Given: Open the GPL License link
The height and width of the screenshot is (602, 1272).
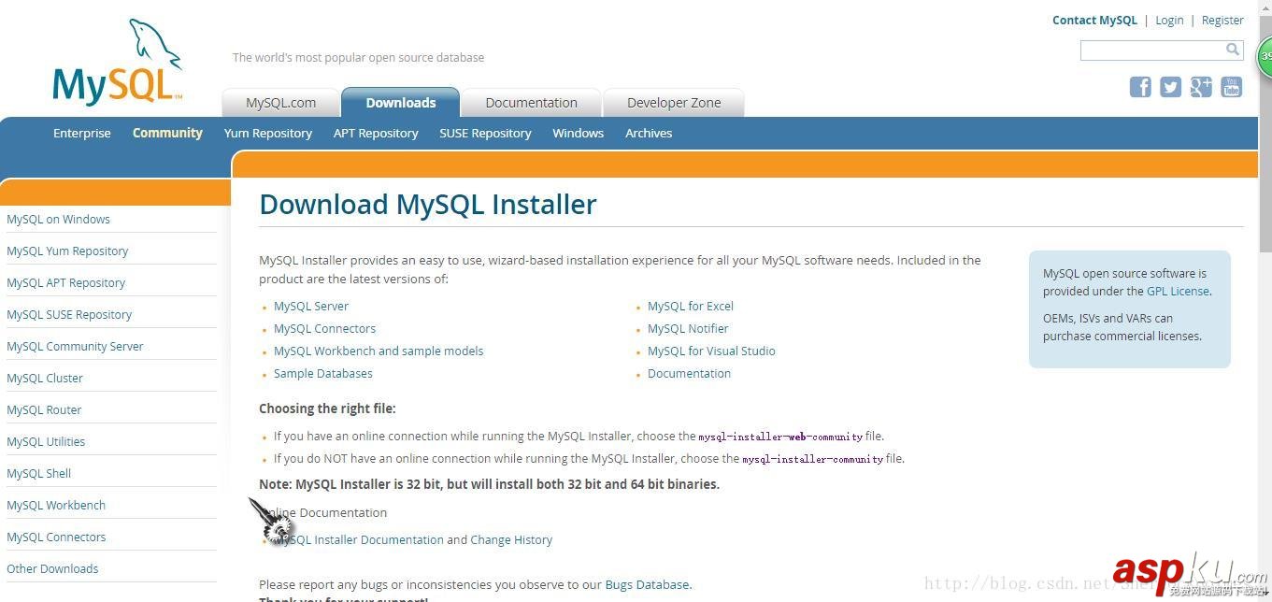Looking at the screenshot, I should 1178,291.
